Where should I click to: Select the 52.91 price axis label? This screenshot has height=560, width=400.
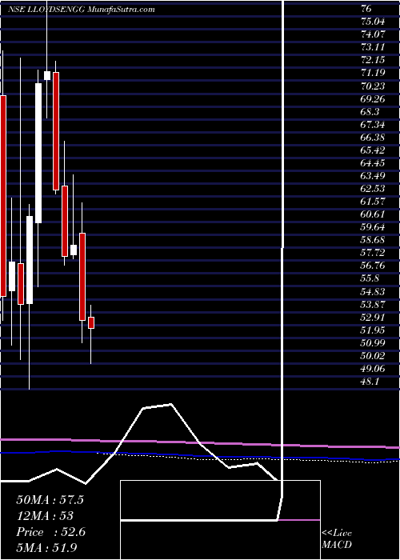click(373, 317)
